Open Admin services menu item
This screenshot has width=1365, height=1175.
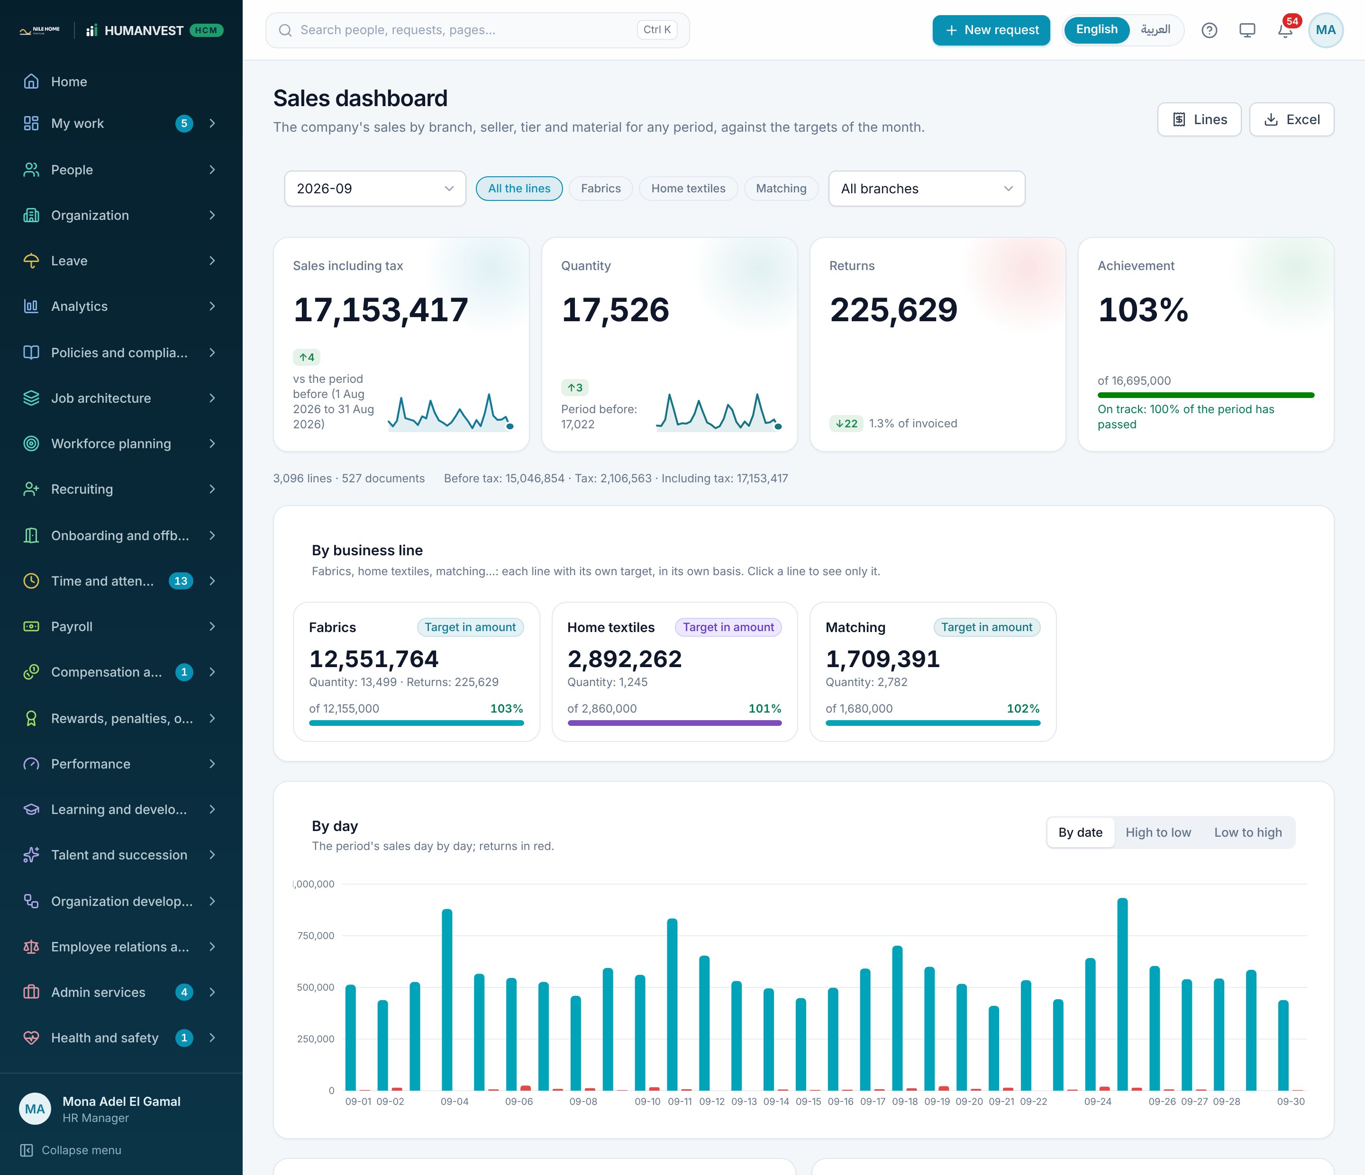[121, 992]
